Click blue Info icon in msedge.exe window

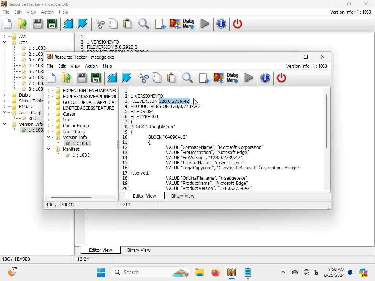click(265, 78)
